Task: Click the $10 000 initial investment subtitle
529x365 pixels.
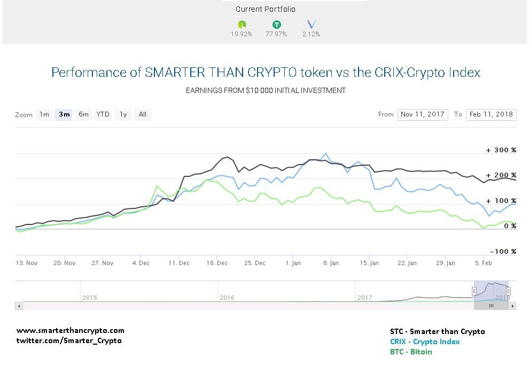Action: tap(266, 90)
